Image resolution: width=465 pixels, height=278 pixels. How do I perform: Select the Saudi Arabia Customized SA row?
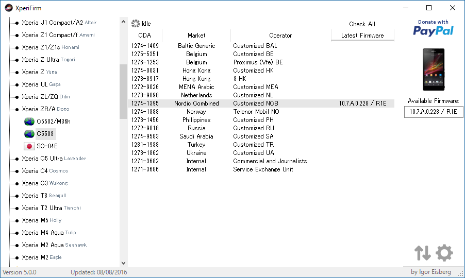tap(261, 136)
